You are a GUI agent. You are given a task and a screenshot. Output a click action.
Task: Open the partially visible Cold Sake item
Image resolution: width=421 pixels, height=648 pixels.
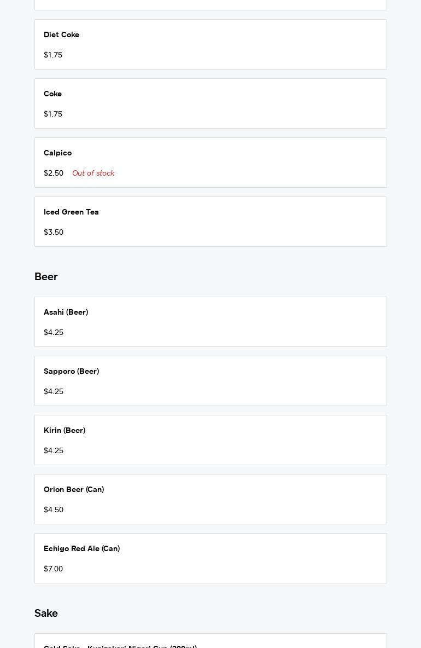[x=210, y=643]
